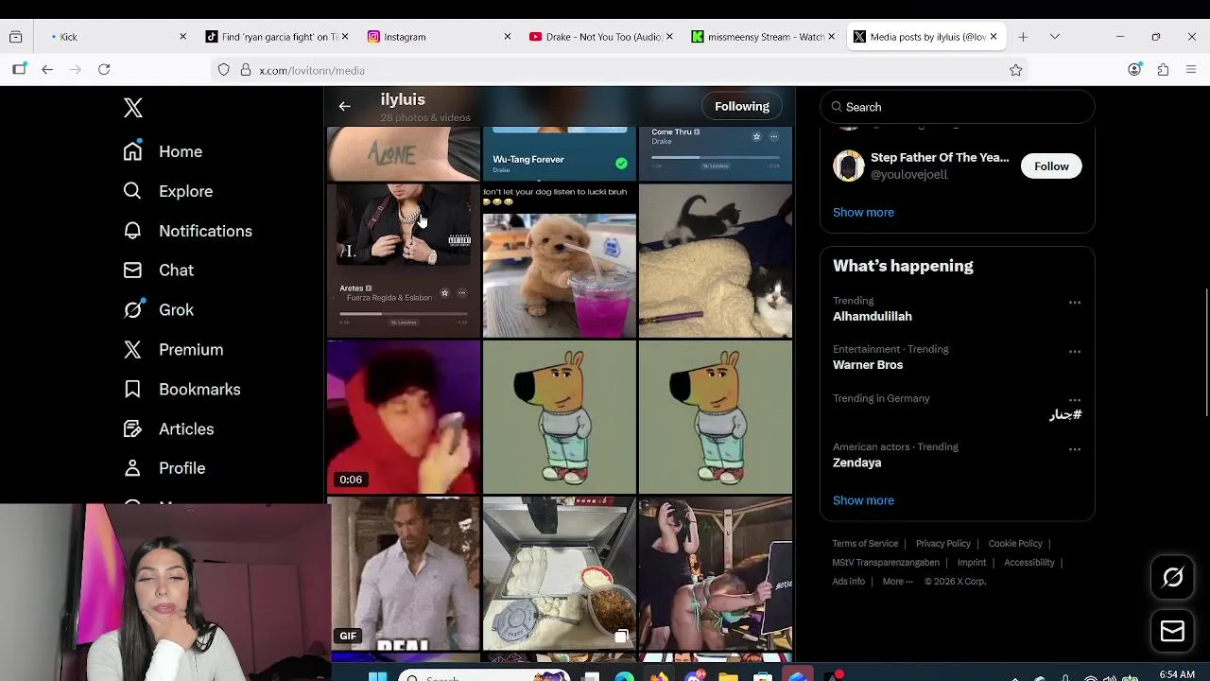Viewport: 1210px width, 681px height.
Task: Expand More footer options
Action: click(897, 582)
